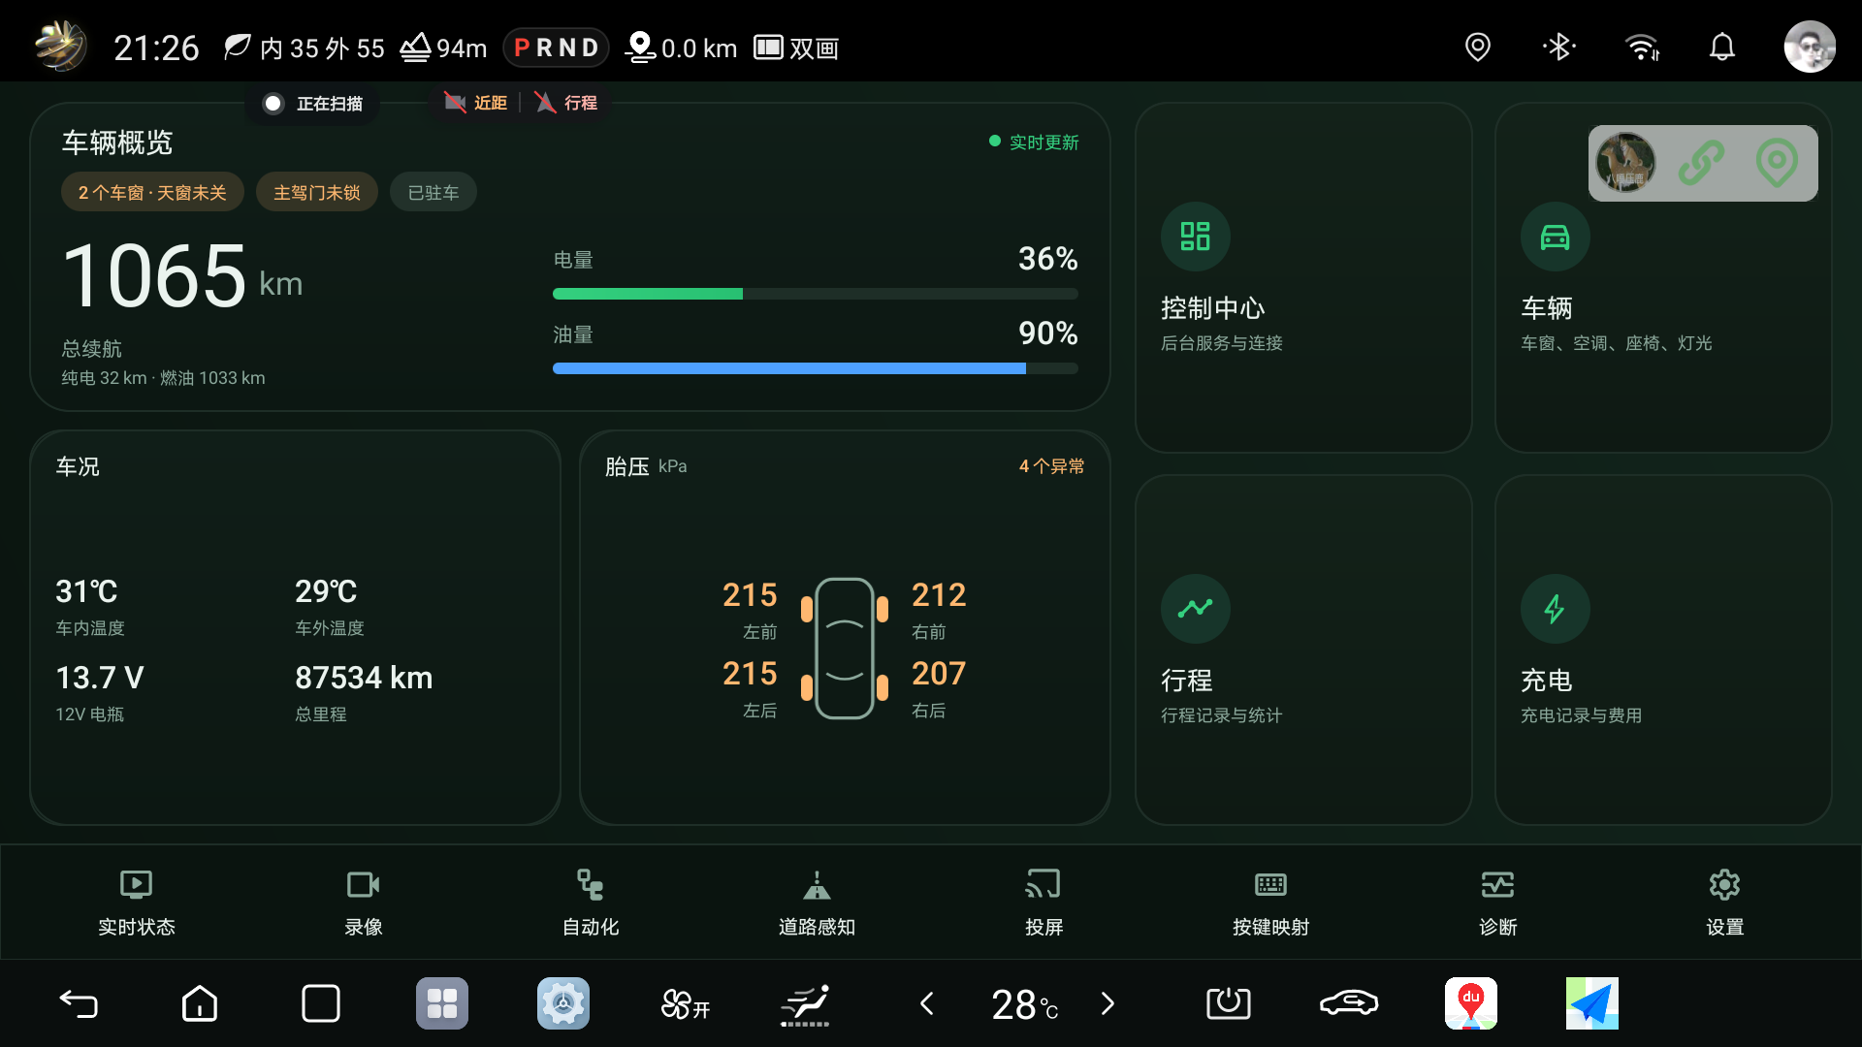Open the 设置 gear tab
This screenshot has height=1047, width=1862.
click(x=1725, y=902)
